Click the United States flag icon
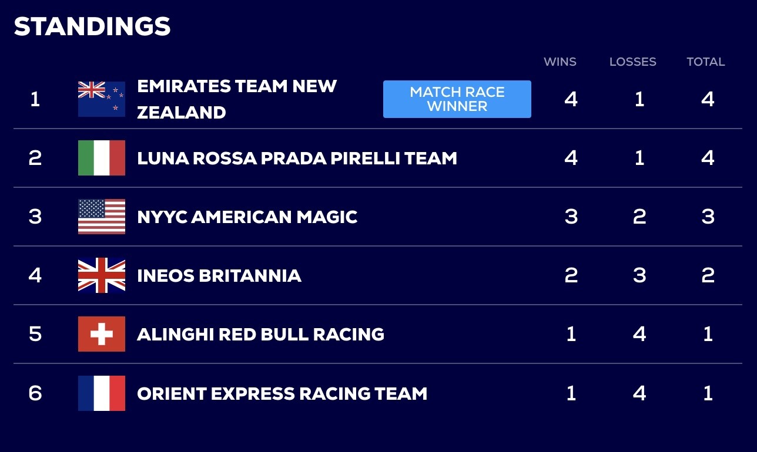 (102, 217)
